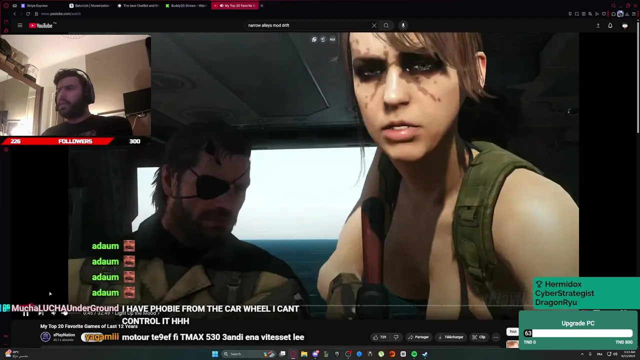Open Spotify from the taskbar
640x360 pixels.
tap(414, 354)
